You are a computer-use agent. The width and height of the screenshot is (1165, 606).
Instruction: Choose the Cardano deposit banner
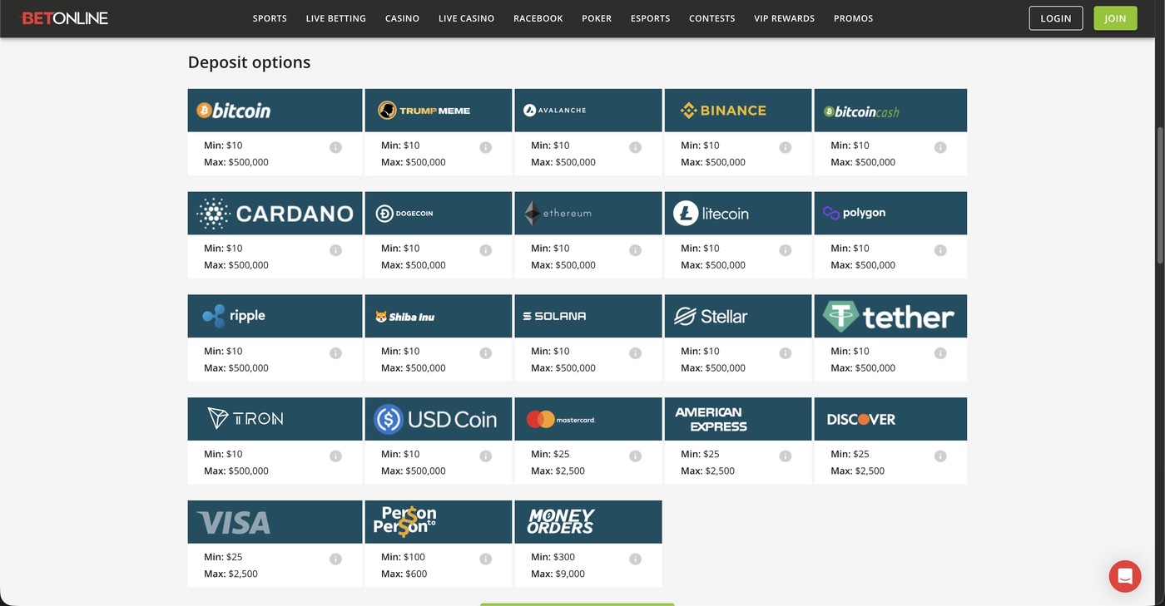[x=275, y=214]
